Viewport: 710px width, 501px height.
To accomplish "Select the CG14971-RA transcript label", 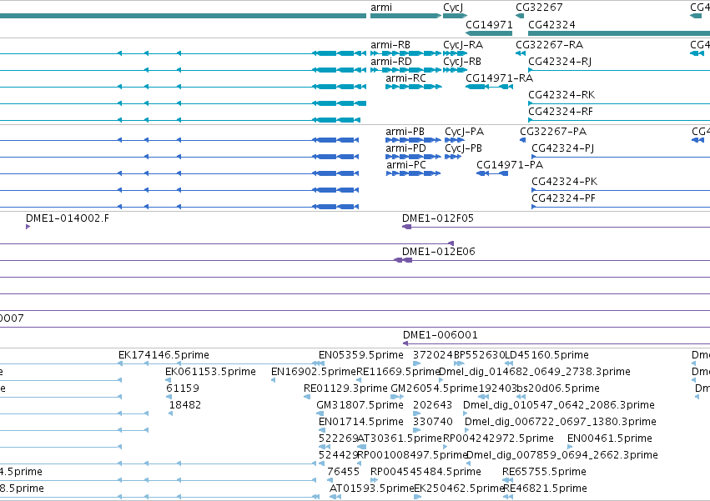I will pyautogui.click(x=500, y=78).
